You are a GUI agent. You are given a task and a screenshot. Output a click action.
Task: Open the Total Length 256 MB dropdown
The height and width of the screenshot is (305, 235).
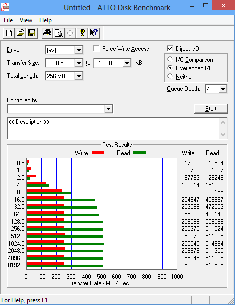point(79,76)
